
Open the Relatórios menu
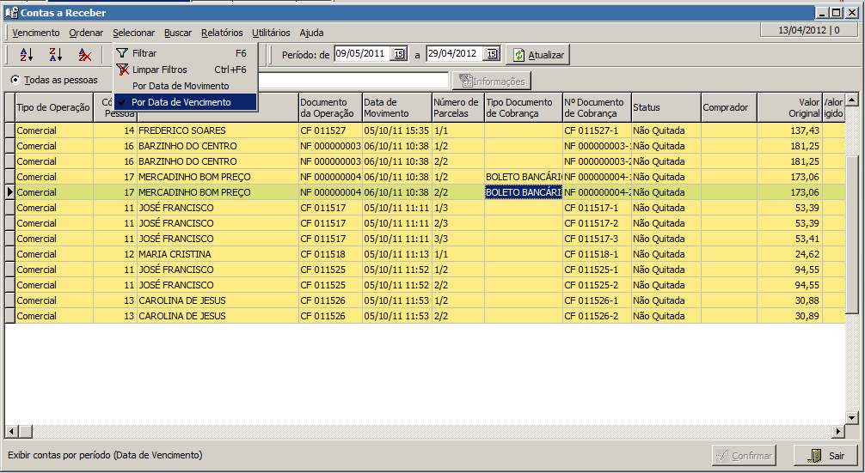coord(222,33)
